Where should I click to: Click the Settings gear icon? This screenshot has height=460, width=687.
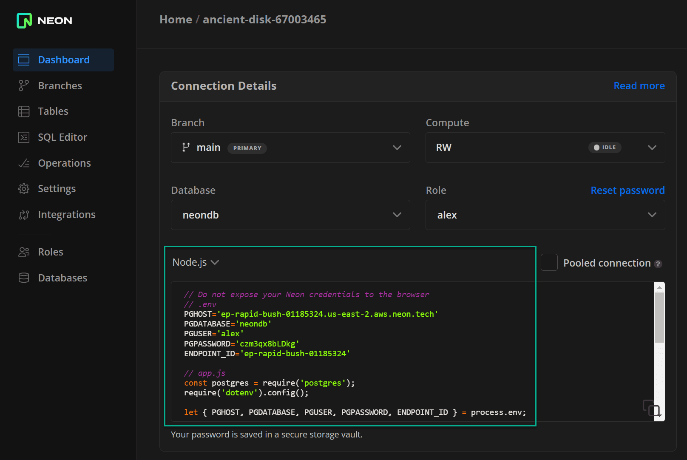click(x=24, y=188)
